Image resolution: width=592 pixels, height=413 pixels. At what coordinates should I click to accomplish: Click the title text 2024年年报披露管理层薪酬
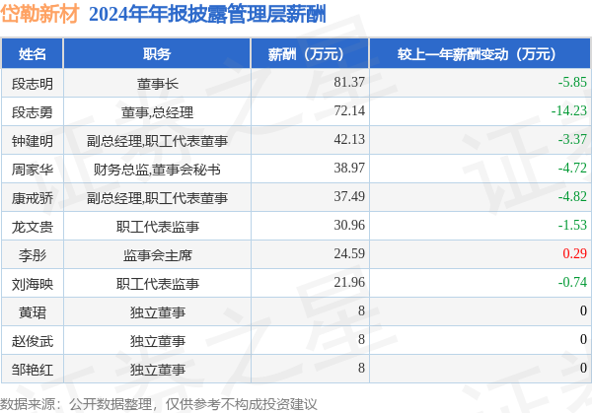coord(207,15)
